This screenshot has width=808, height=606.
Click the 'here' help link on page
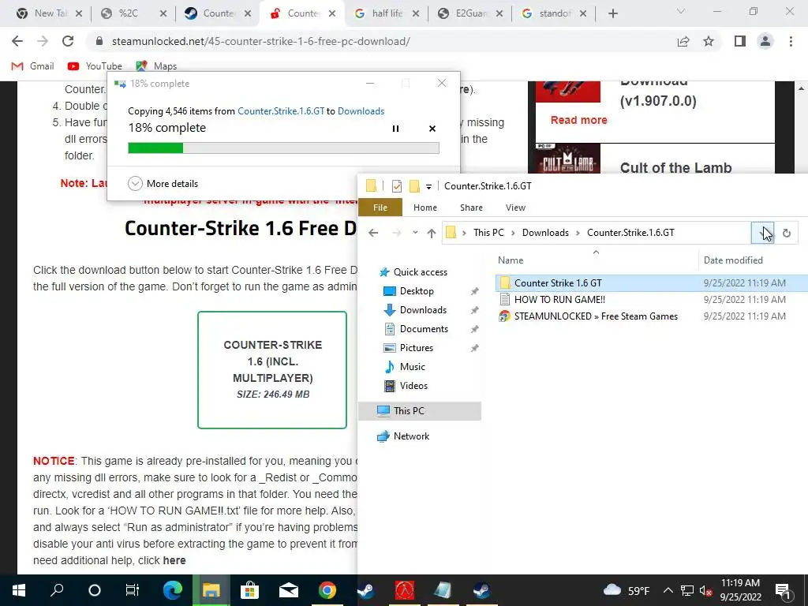click(174, 560)
